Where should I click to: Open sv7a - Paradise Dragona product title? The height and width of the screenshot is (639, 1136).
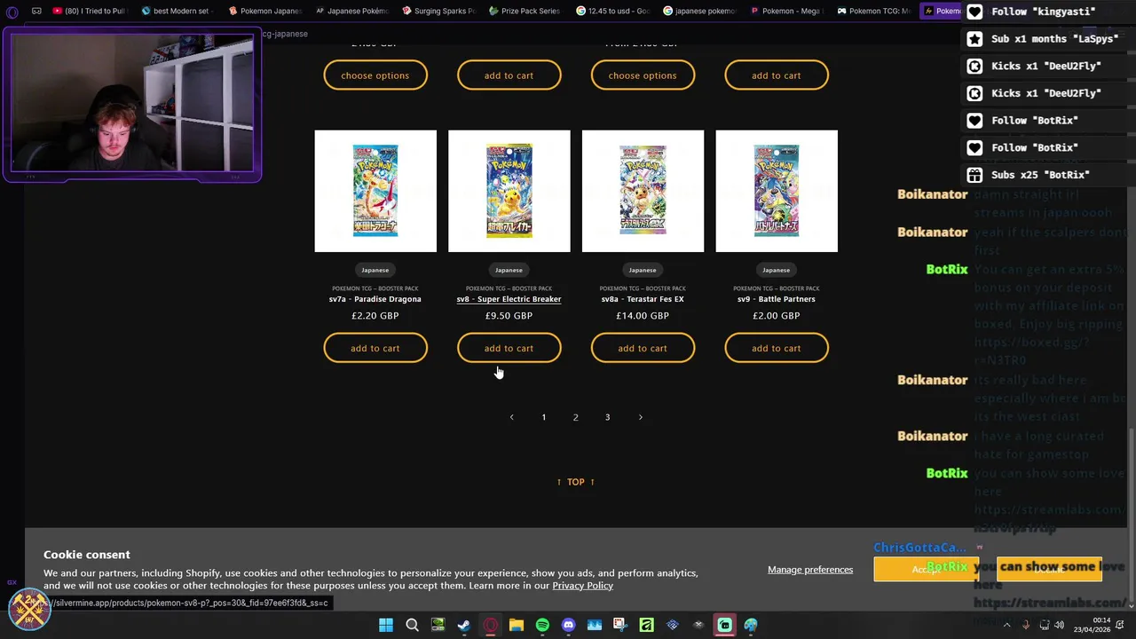tap(375, 299)
